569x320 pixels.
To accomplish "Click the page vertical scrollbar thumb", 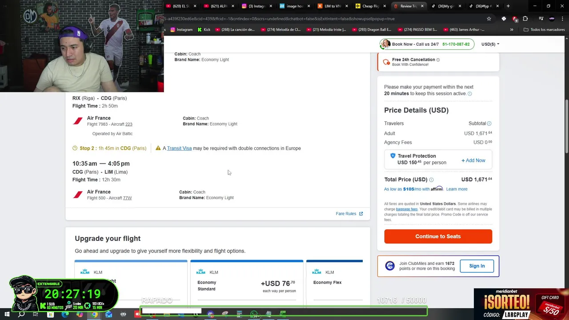I will [x=566, y=127].
